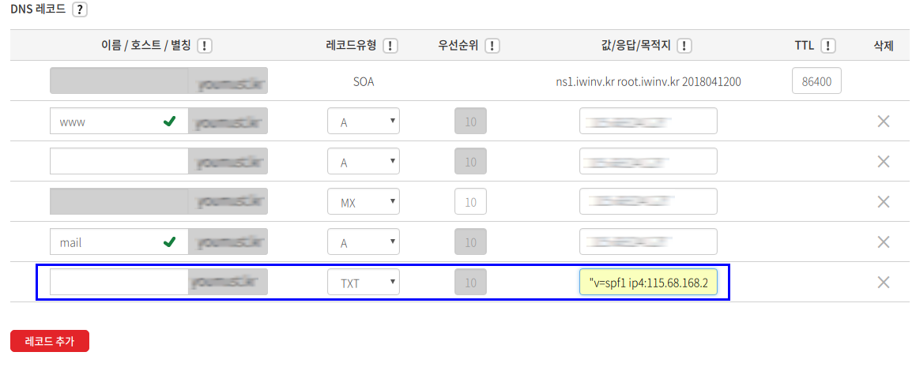The height and width of the screenshot is (367, 916).
Task: Delete the MX record row
Action: click(x=884, y=202)
